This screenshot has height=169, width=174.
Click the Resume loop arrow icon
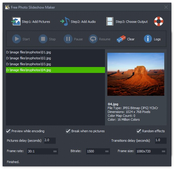[x=93, y=39]
